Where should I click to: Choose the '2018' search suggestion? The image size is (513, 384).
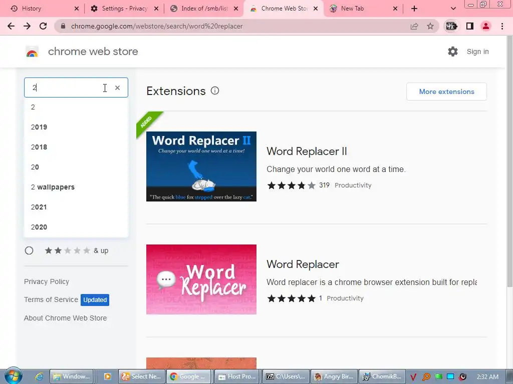coord(76,147)
